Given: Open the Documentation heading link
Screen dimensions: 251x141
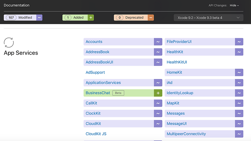Looking at the screenshot, I should tap(17, 5).
